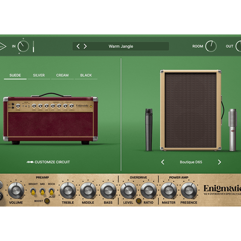Click the preamp VOLUME knob

[16, 190]
